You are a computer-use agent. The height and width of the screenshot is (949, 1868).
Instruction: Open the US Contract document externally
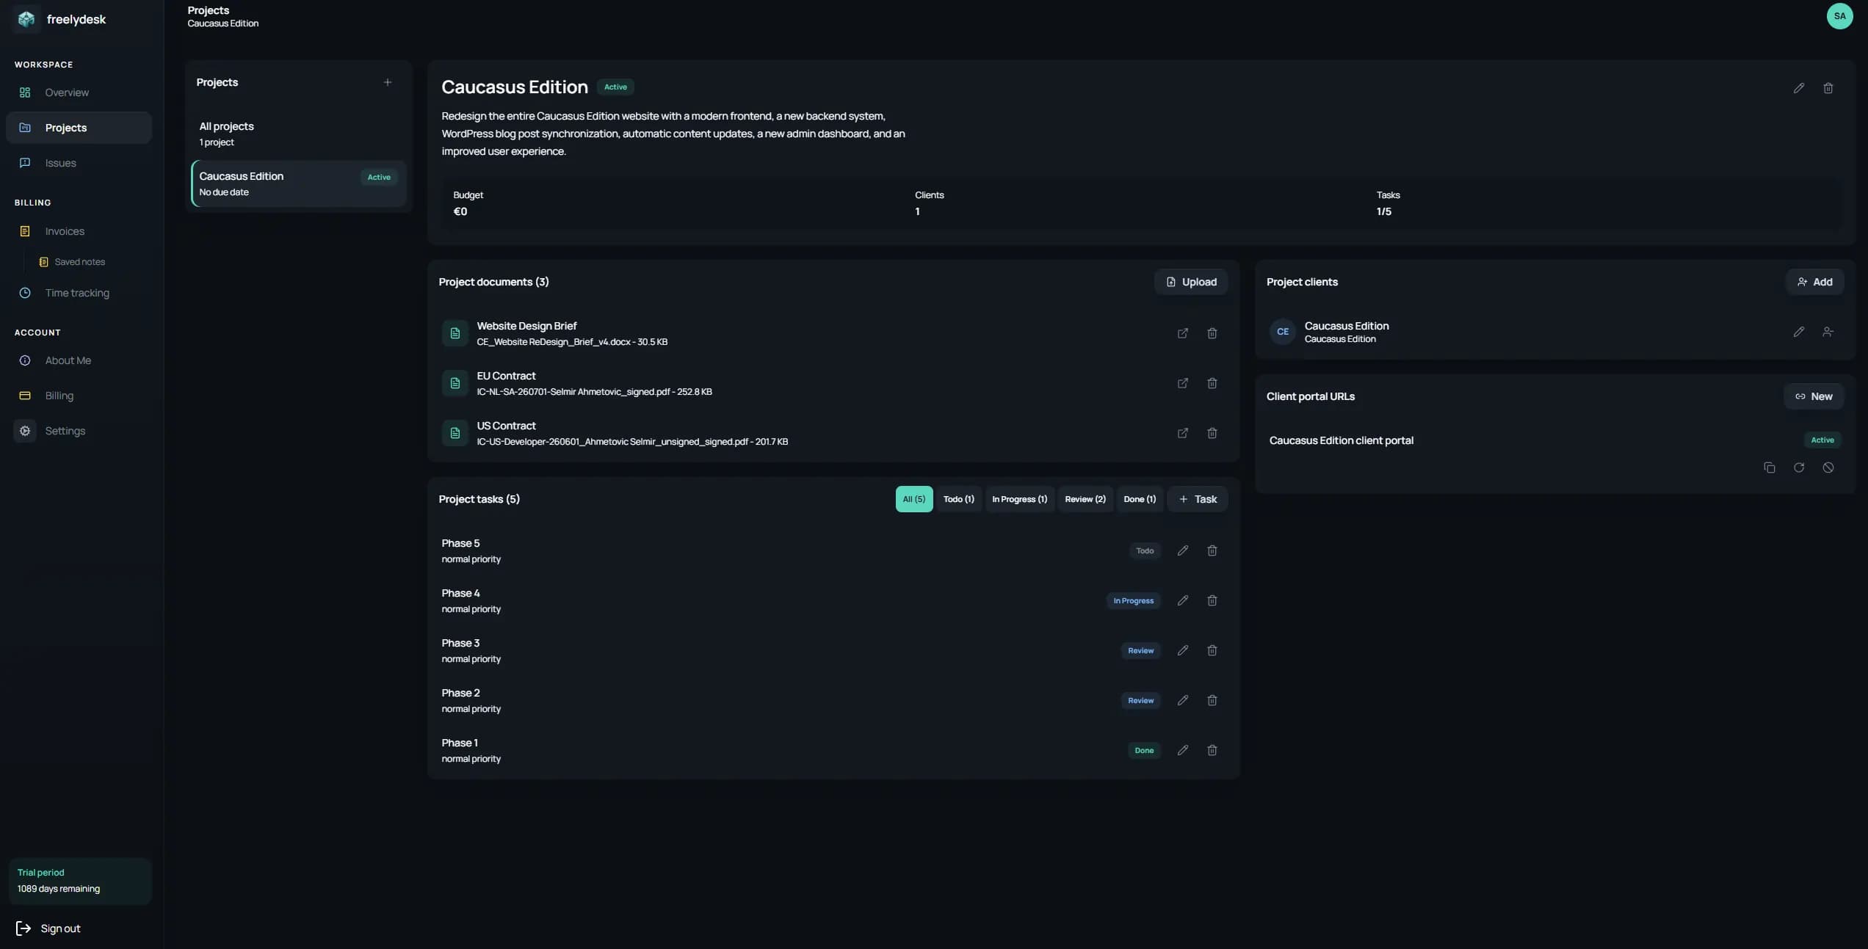point(1183,433)
